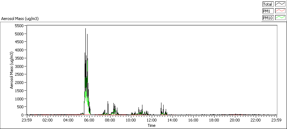Viewport: 287px width, 129px height.
Task: Click the 06:00 time axis label
Action: [89, 120]
